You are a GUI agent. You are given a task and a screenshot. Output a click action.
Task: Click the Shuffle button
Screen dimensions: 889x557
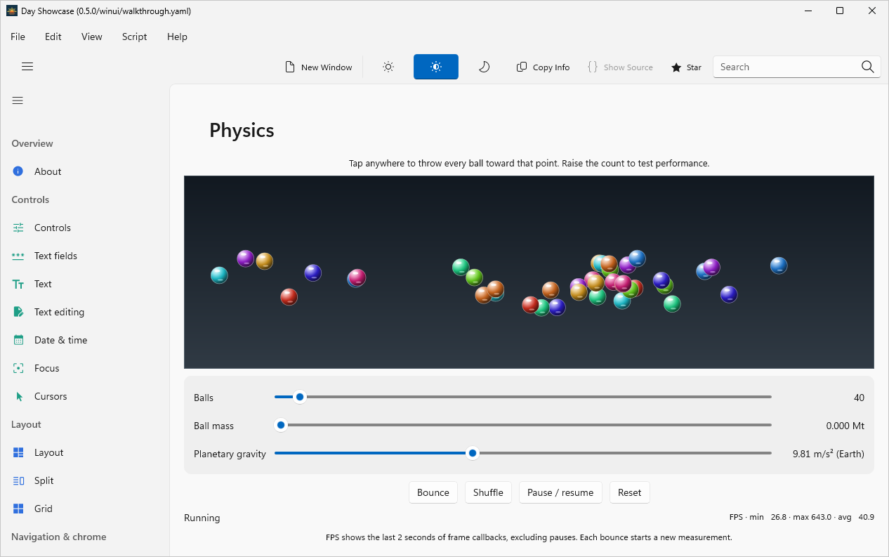488,492
